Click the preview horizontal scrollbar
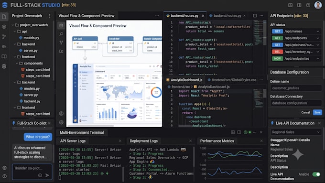The width and height of the screenshot is (325, 183). pos(91,126)
